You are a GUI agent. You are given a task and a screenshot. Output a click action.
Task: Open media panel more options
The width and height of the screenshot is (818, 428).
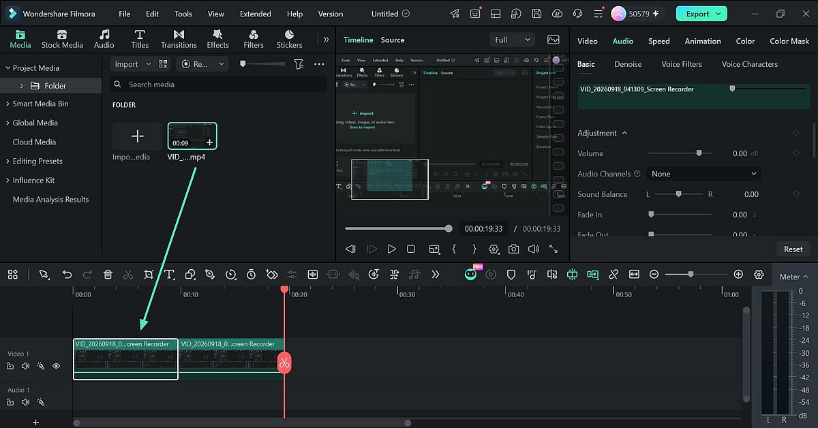[x=319, y=64]
